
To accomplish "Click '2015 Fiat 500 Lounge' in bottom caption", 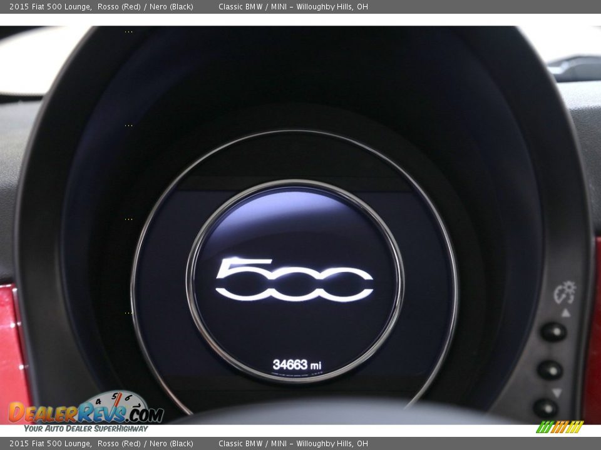I will tap(50, 444).
